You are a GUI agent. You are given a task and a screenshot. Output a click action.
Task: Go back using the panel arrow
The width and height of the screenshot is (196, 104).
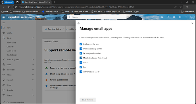78,23
